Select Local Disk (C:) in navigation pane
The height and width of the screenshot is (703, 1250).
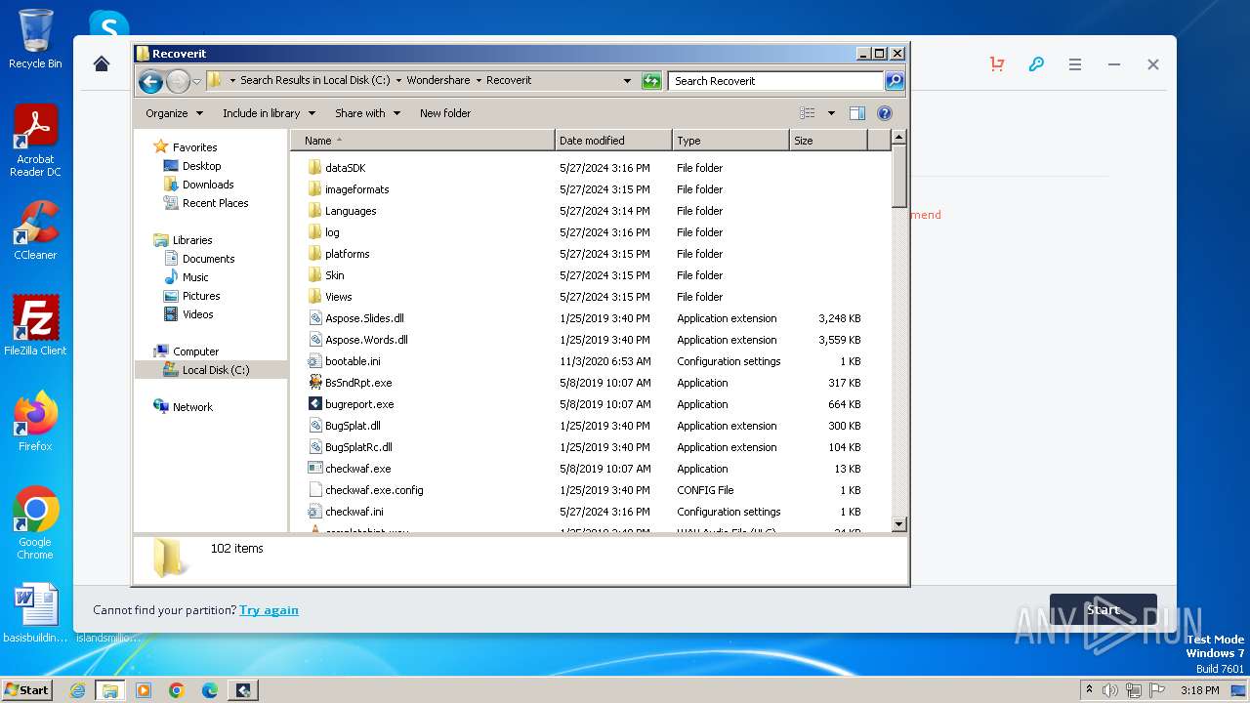pos(211,370)
